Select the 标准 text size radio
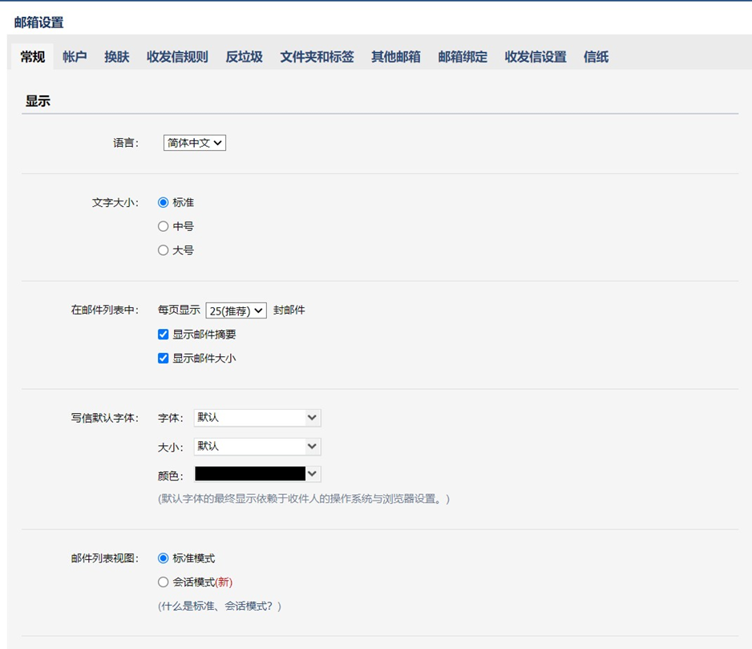Viewport: 752px width, 649px height. (163, 203)
